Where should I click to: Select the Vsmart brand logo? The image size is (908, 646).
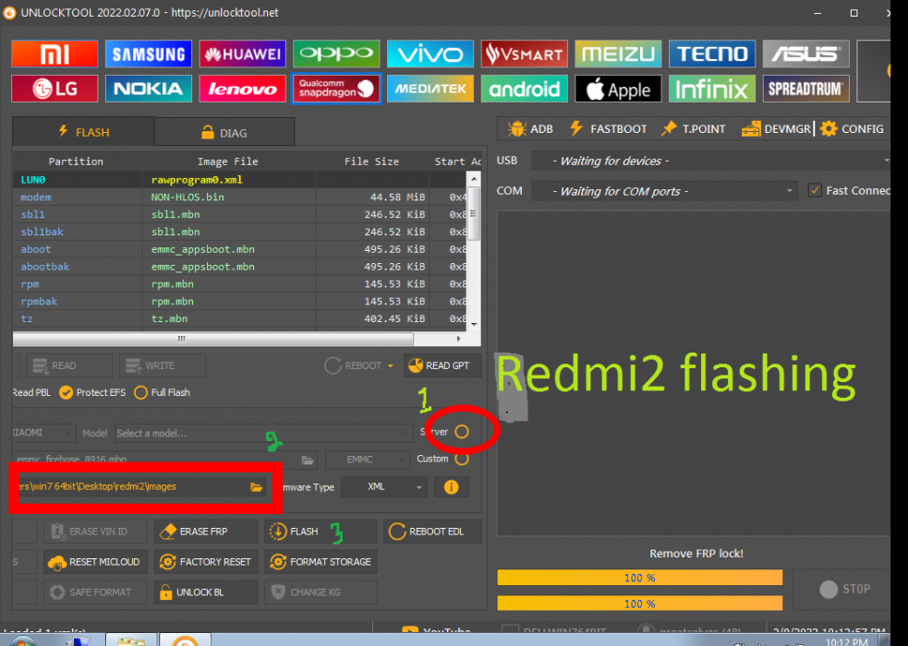[x=524, y=54]
